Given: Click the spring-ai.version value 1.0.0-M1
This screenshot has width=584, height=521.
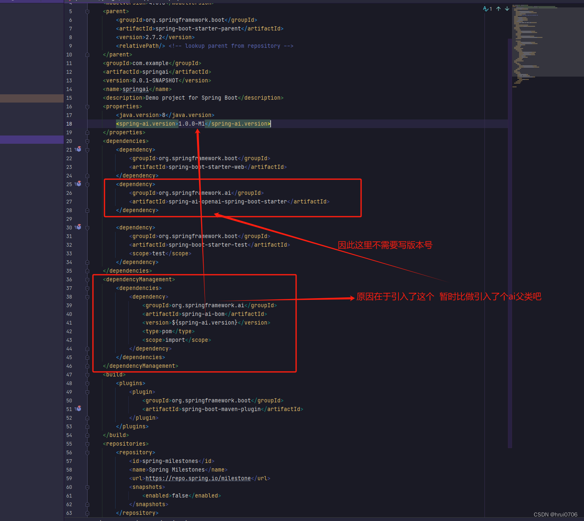Looking at the screenshot, I should click(192, 124).
